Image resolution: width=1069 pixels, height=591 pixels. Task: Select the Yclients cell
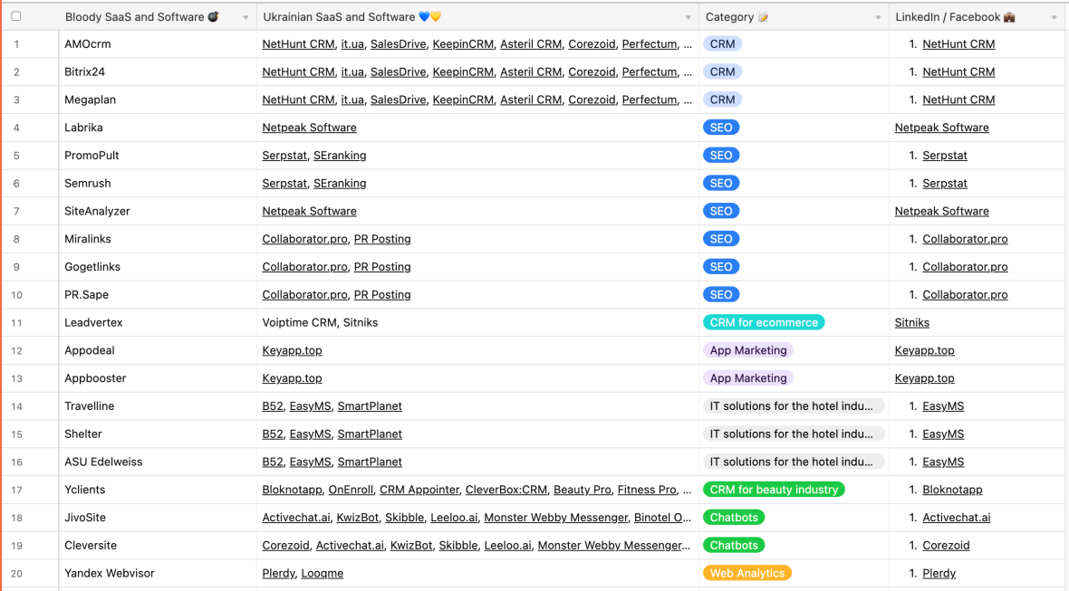coord(158,491)
